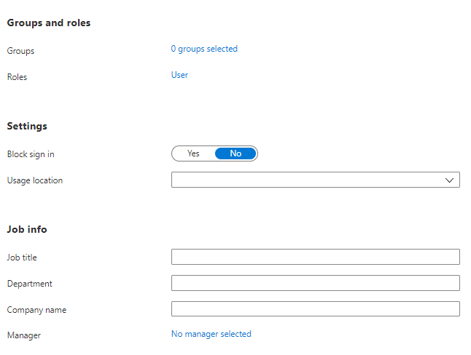Open the '0 groups selected' link
Screen dimensions: 471x355
[204, 49]
